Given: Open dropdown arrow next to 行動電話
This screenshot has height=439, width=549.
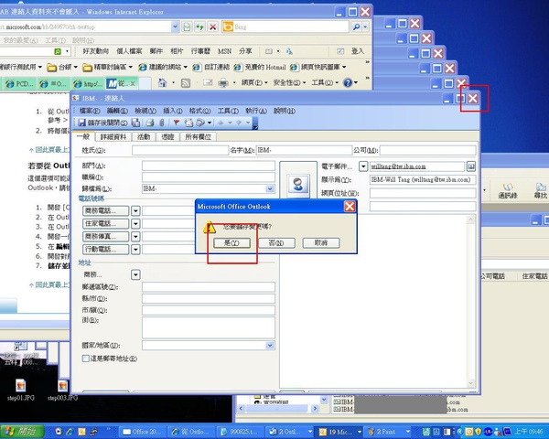Looking at the screenshot, I should click(x=135, y=250).
